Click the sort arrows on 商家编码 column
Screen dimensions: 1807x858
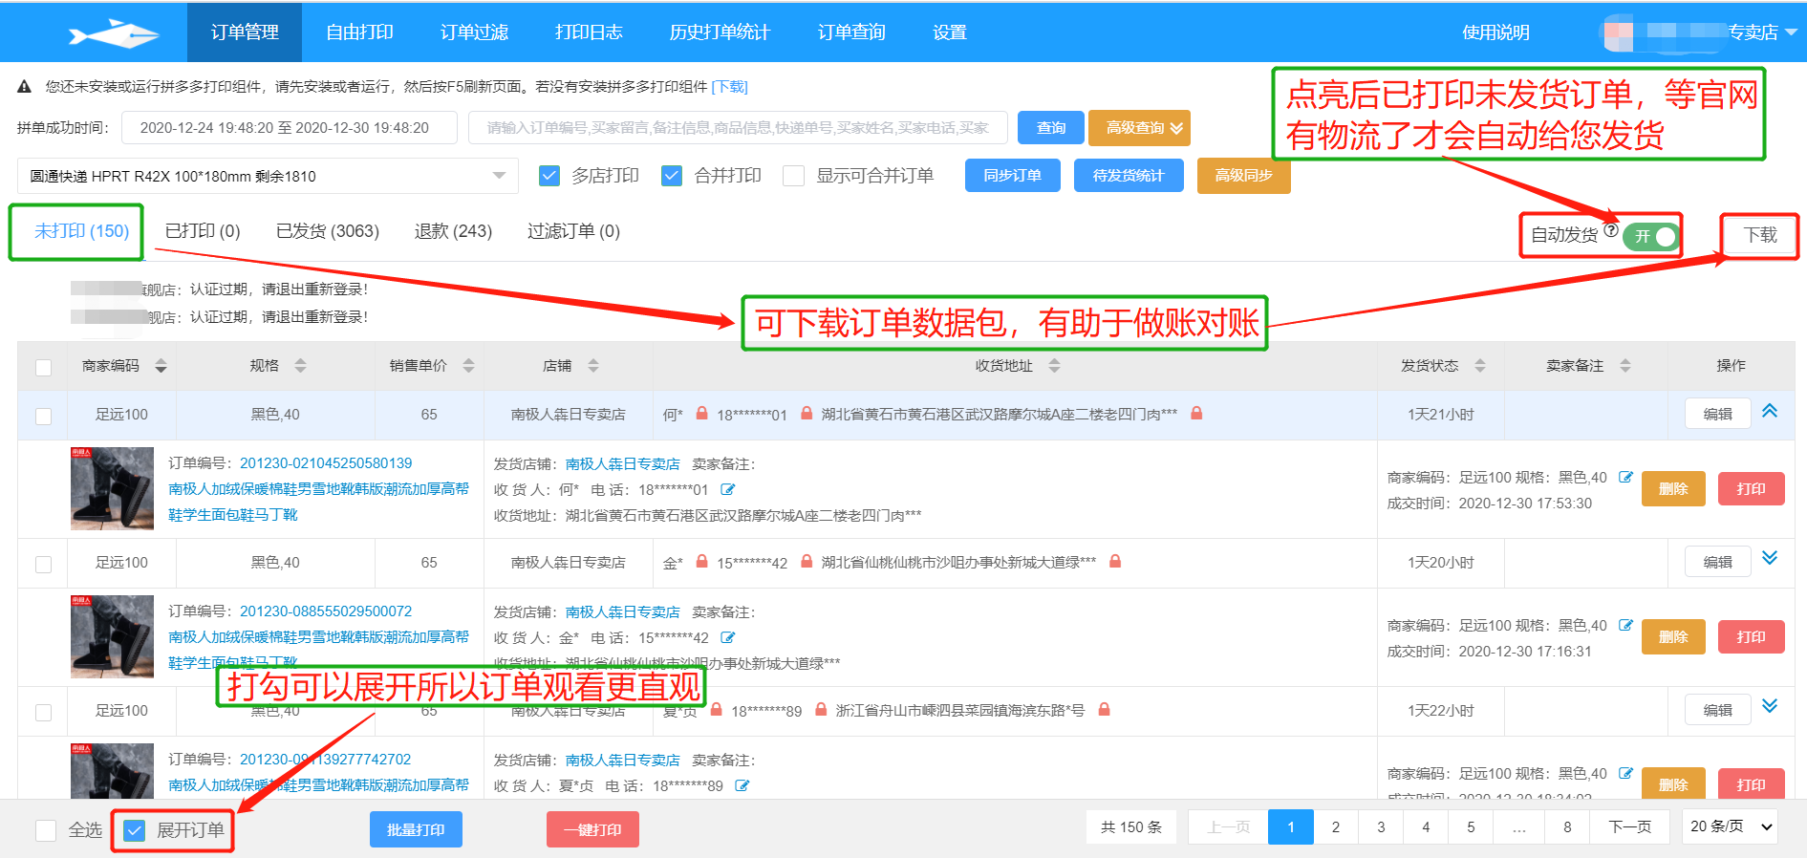pos(161,366)
